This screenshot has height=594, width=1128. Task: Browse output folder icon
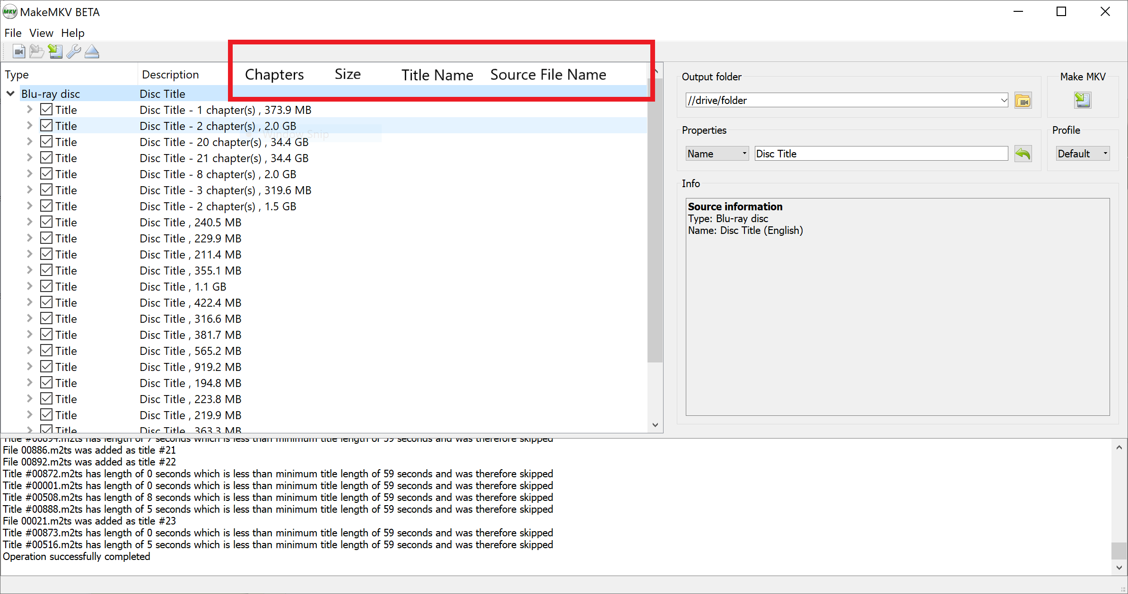[x=1023, y=101]
